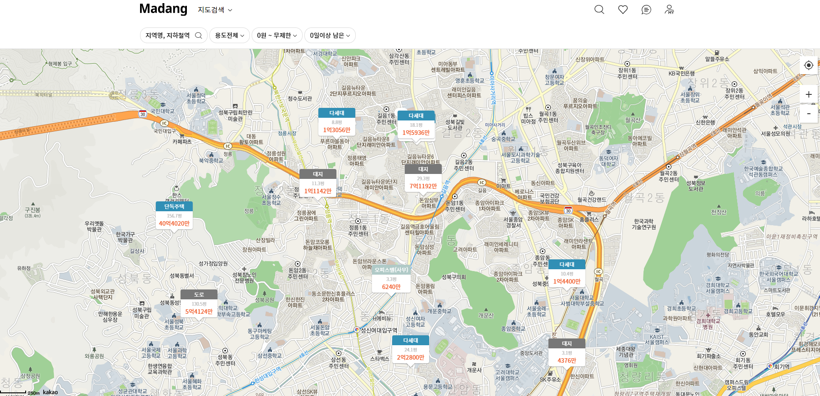Click the 한국예술종합학교 석관동캠퍼스 label
Image resolution: width=820 pixels, height=396 pixels.
(x=763, y=172)
